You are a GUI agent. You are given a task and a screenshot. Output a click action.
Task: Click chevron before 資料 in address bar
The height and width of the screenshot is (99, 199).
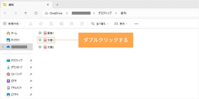pyautogui.click(x=116, y=13)
